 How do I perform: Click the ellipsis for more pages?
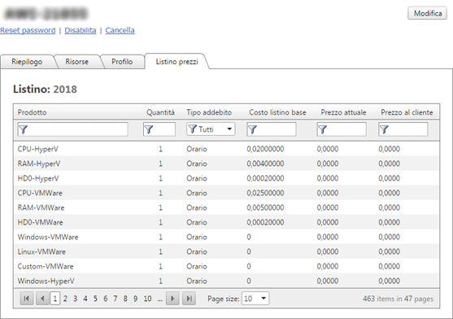click(160, 299)
